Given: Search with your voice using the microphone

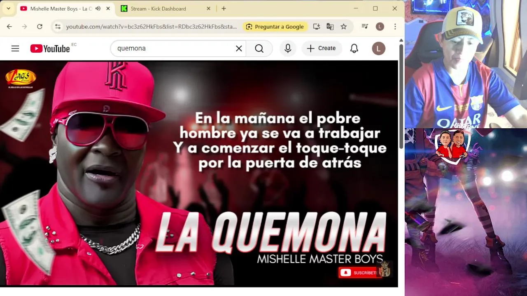Looking at the screenshot, I should 288,49.
